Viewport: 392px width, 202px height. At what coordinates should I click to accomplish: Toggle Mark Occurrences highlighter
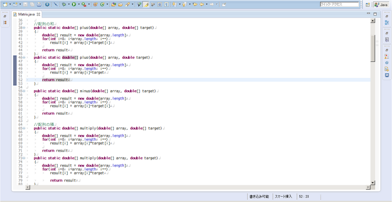tap(146, 4)
